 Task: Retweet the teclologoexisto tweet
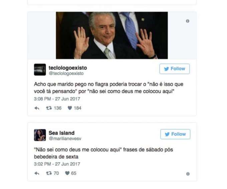(49, 108)
